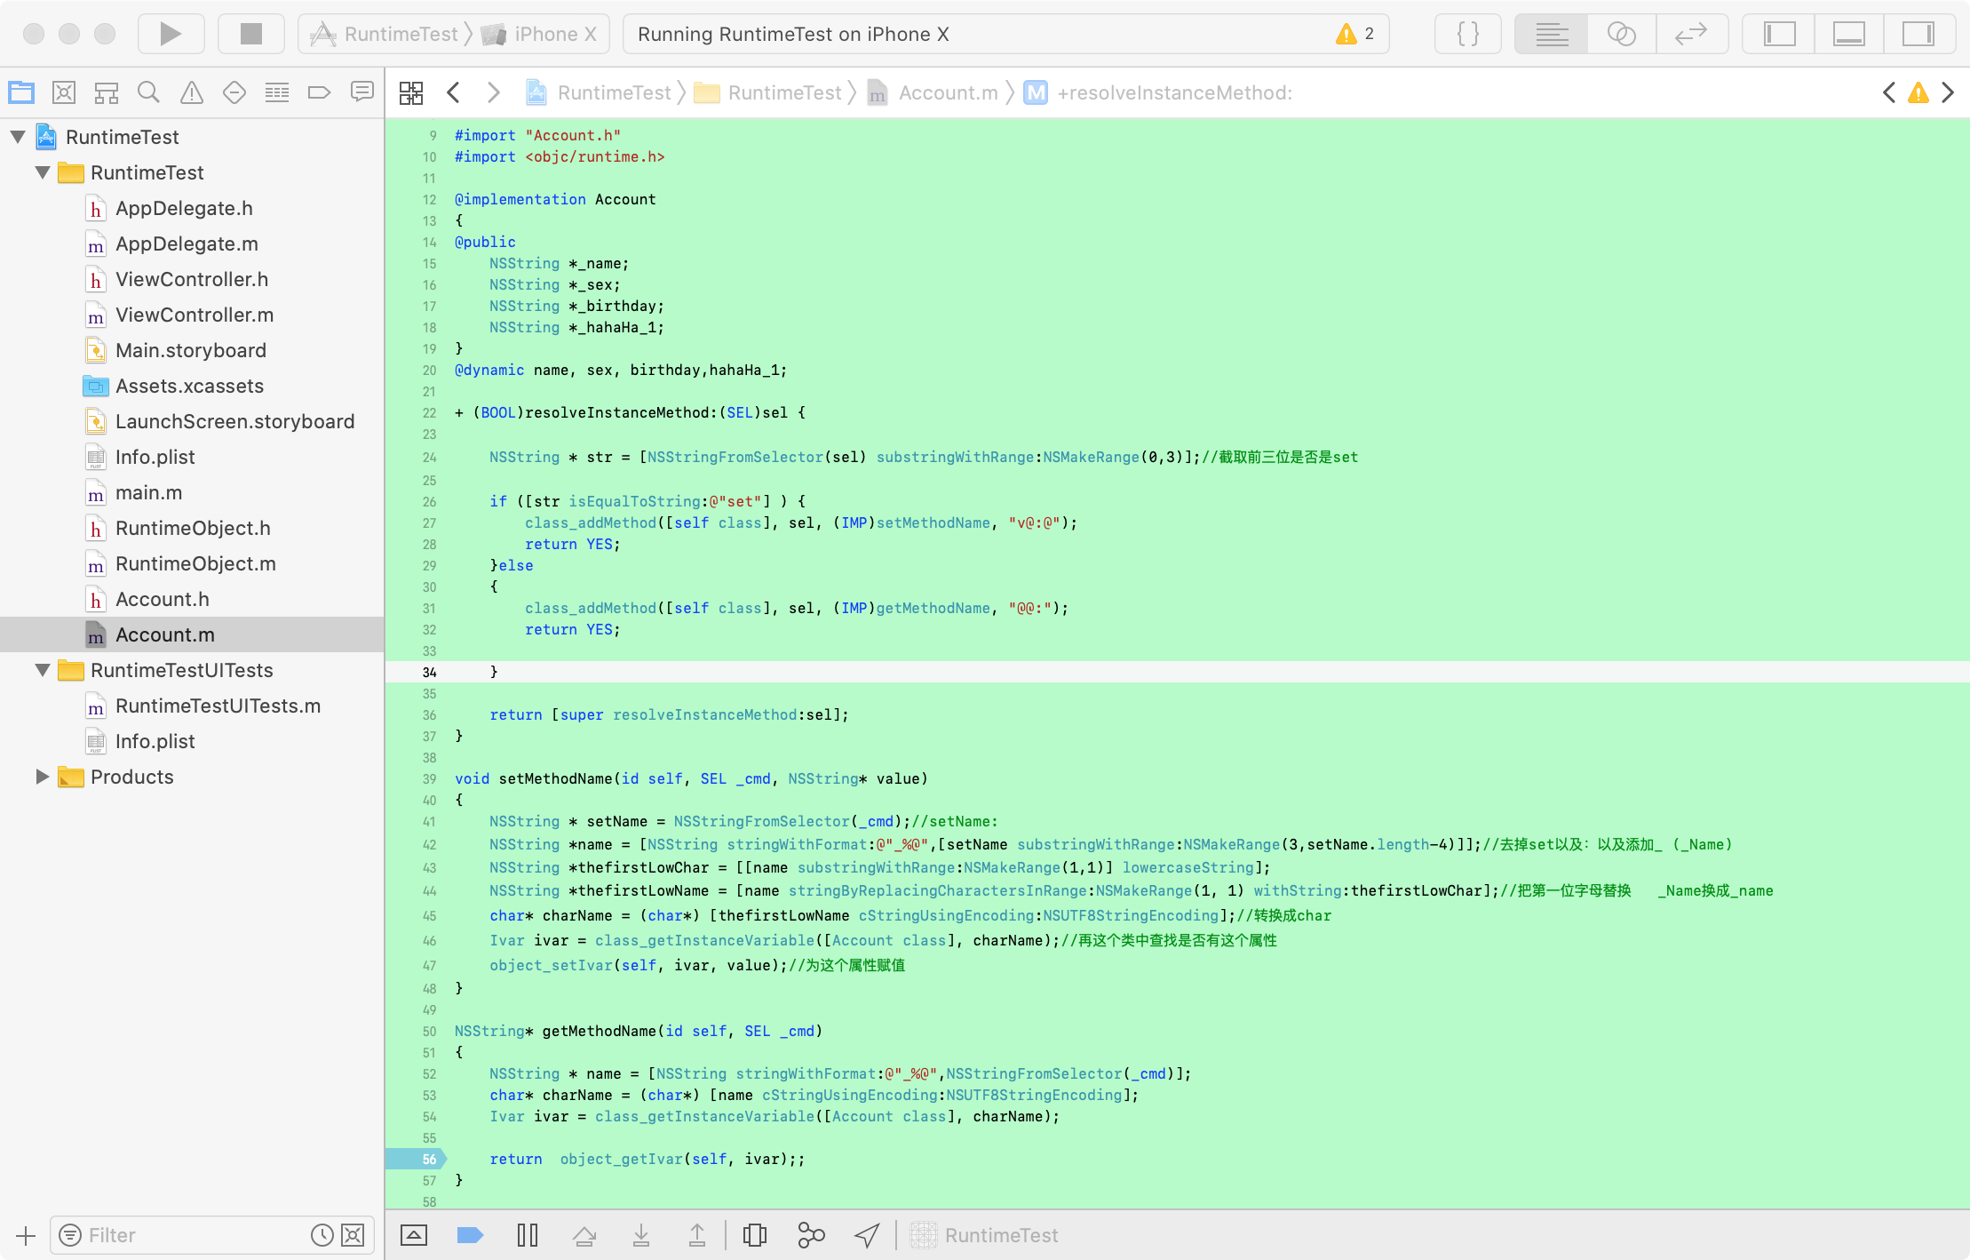
Task: Open the related items grid menu
Action: (411, 92)
